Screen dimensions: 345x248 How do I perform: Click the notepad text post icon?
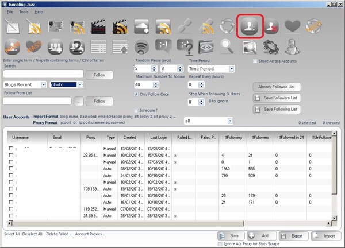(x=12, y=26)
